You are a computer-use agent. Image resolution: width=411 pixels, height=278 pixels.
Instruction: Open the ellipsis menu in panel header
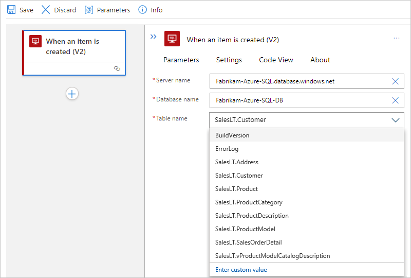[x=396, y=38]
